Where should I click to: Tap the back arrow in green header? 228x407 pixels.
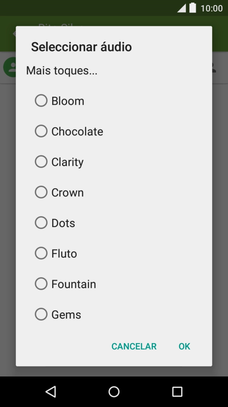coord(14,34)
